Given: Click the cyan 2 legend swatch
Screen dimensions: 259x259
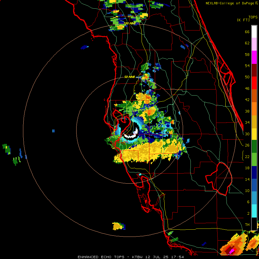Looking at the screenshot, I should point(254,211).
